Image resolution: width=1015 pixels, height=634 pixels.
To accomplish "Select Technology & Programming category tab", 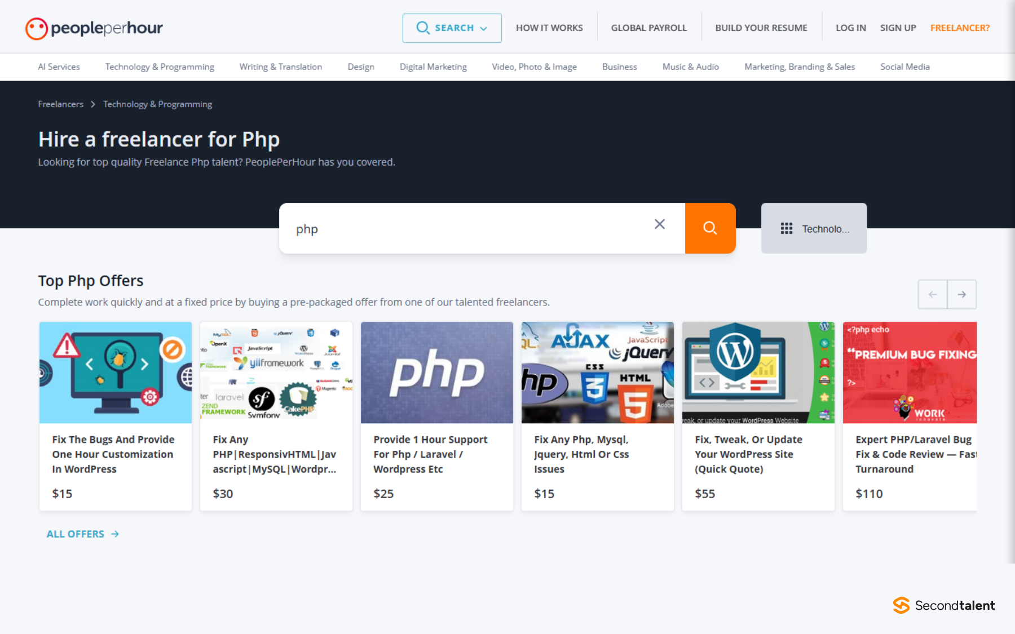I will [160, 66].
